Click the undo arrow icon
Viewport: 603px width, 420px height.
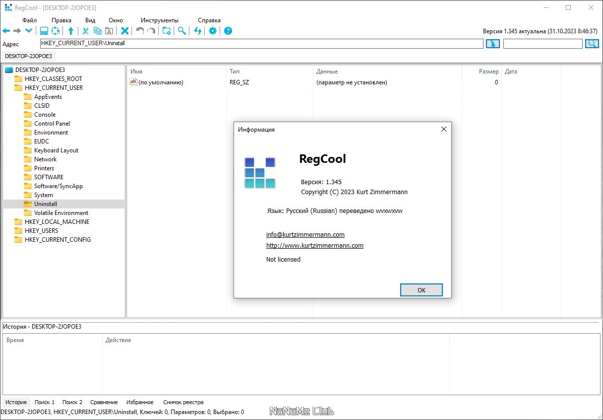pyautogui.click(x=140, y=31)
